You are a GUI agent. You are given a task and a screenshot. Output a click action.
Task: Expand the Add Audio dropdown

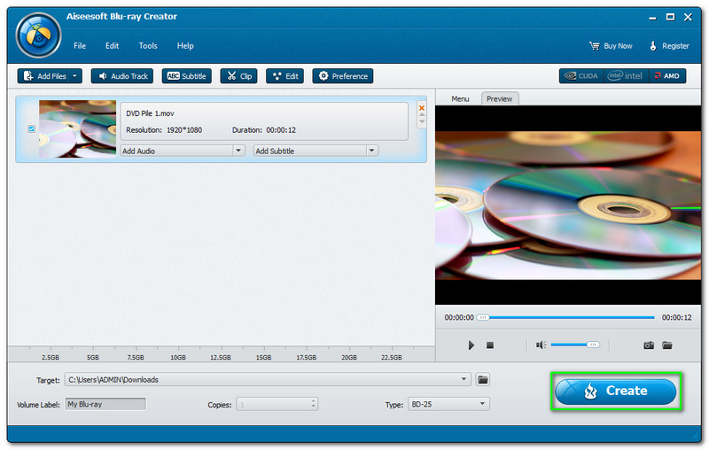(238, 151)
